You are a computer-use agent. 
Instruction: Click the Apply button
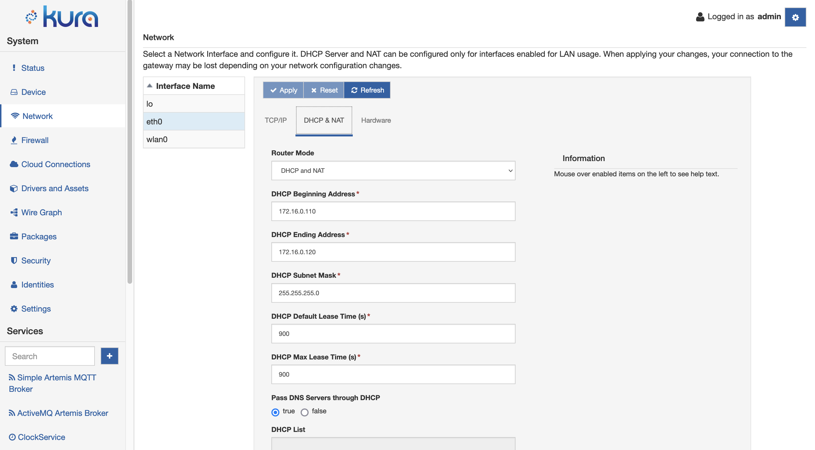[283, 89]
